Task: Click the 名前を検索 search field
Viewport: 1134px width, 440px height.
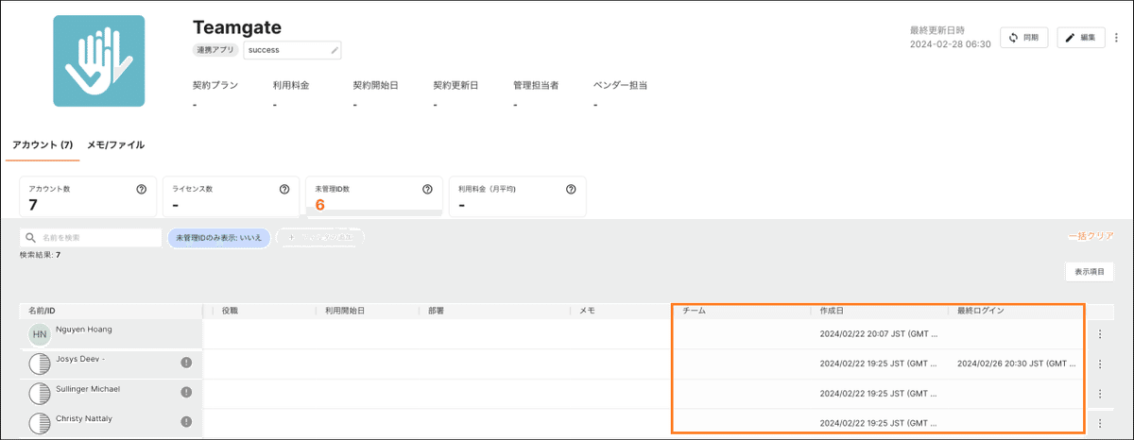Action: pos(91,238)
